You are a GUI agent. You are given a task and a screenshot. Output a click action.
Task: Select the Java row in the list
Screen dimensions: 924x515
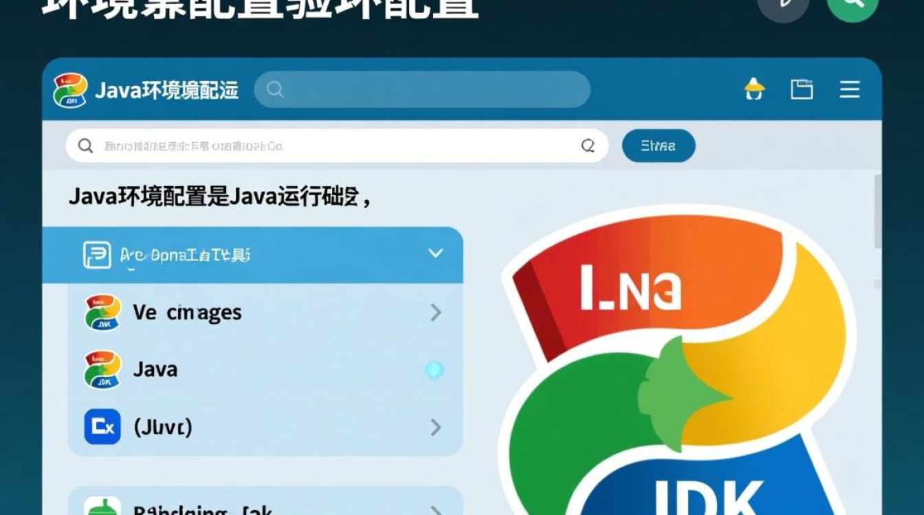261,369
